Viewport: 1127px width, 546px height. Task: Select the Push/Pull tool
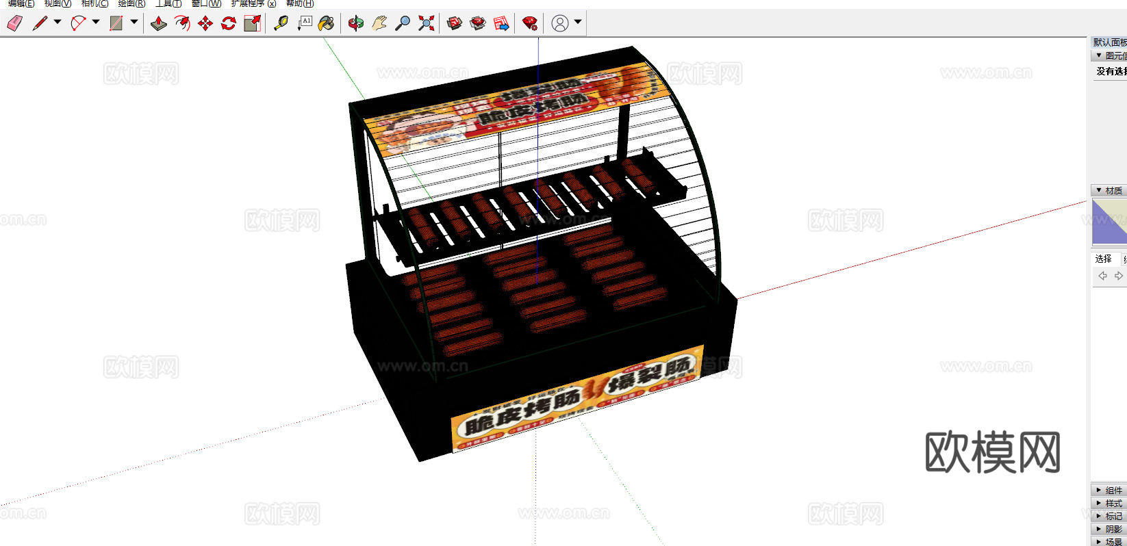click(x=159, y=23)
